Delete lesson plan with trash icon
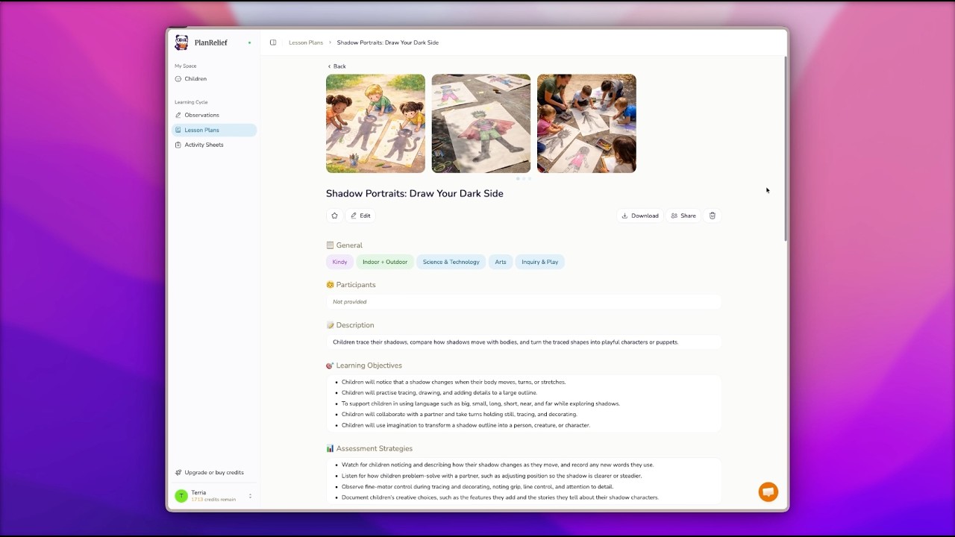Viewport: 955px width, 537px height. [x=713, y=216]
